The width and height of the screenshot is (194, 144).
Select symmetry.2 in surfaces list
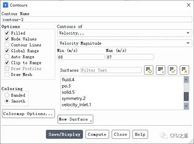tap(74, 98)
